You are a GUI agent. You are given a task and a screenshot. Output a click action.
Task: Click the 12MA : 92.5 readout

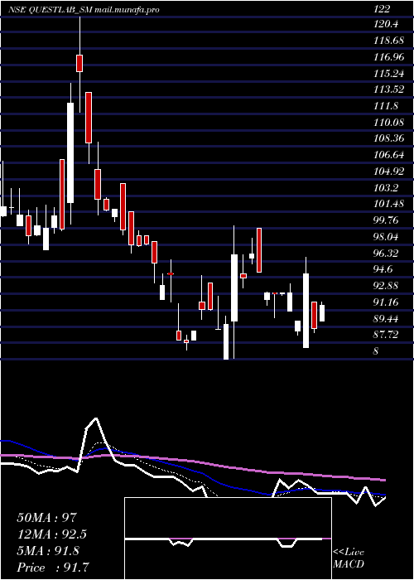(53, 534)
